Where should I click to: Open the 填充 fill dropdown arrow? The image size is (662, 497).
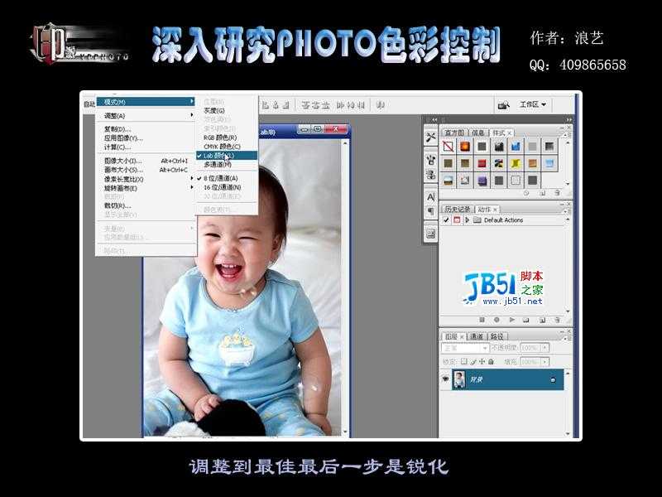click(545, 362)
